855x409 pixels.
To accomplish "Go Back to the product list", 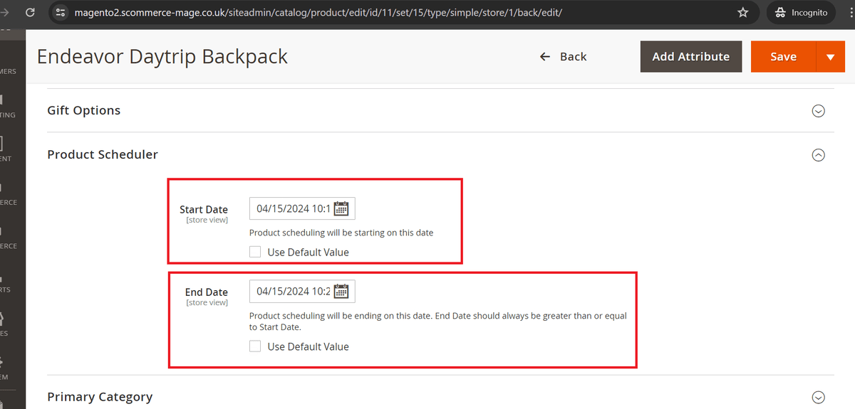I will (564, 57).
